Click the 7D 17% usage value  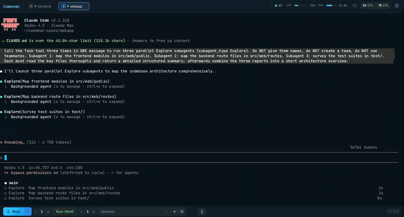tap(383, 5)
